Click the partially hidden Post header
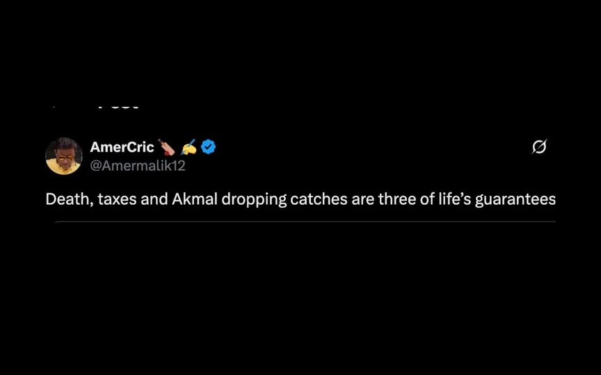Viewport: 601px width, 375px height. (x=118, y=107)
